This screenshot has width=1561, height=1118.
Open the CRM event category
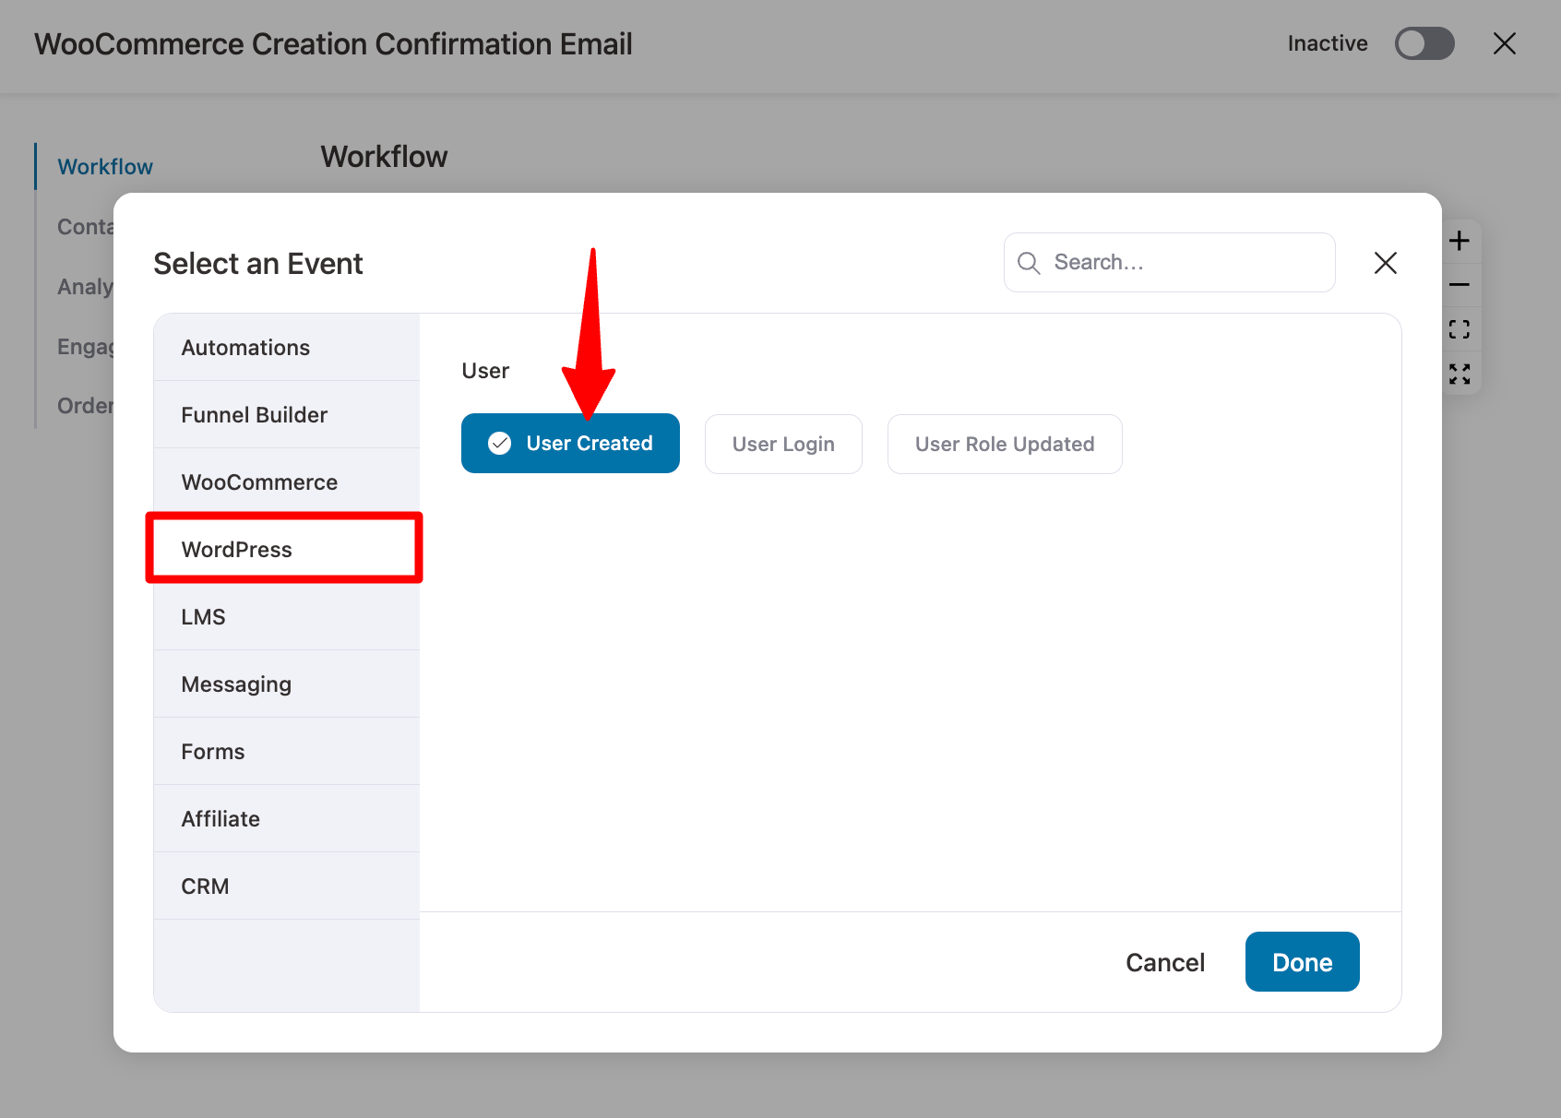click(287, 886)
